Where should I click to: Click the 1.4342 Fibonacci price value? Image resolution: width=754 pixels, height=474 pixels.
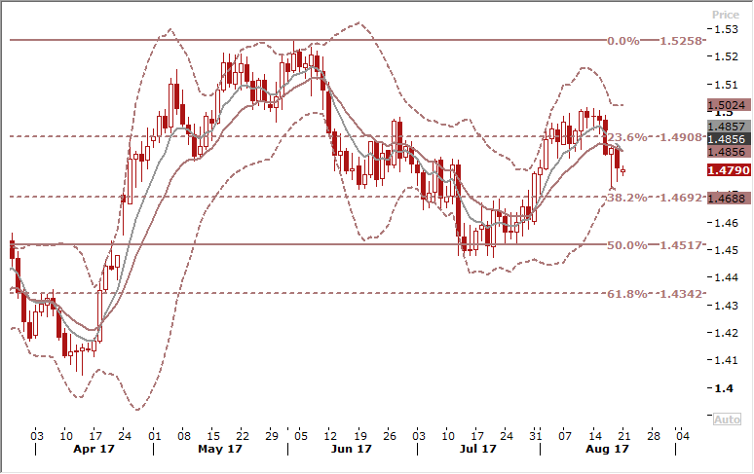[x=680, y=294]
